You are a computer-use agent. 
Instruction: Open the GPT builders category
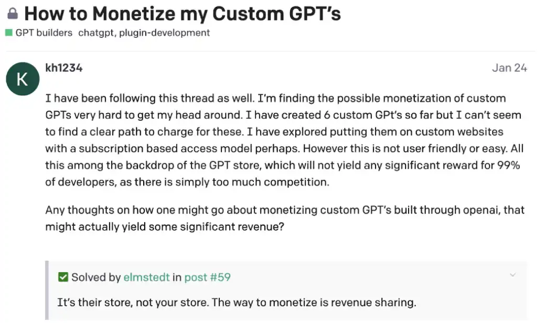pyautogui.click(x=44, y=32)
